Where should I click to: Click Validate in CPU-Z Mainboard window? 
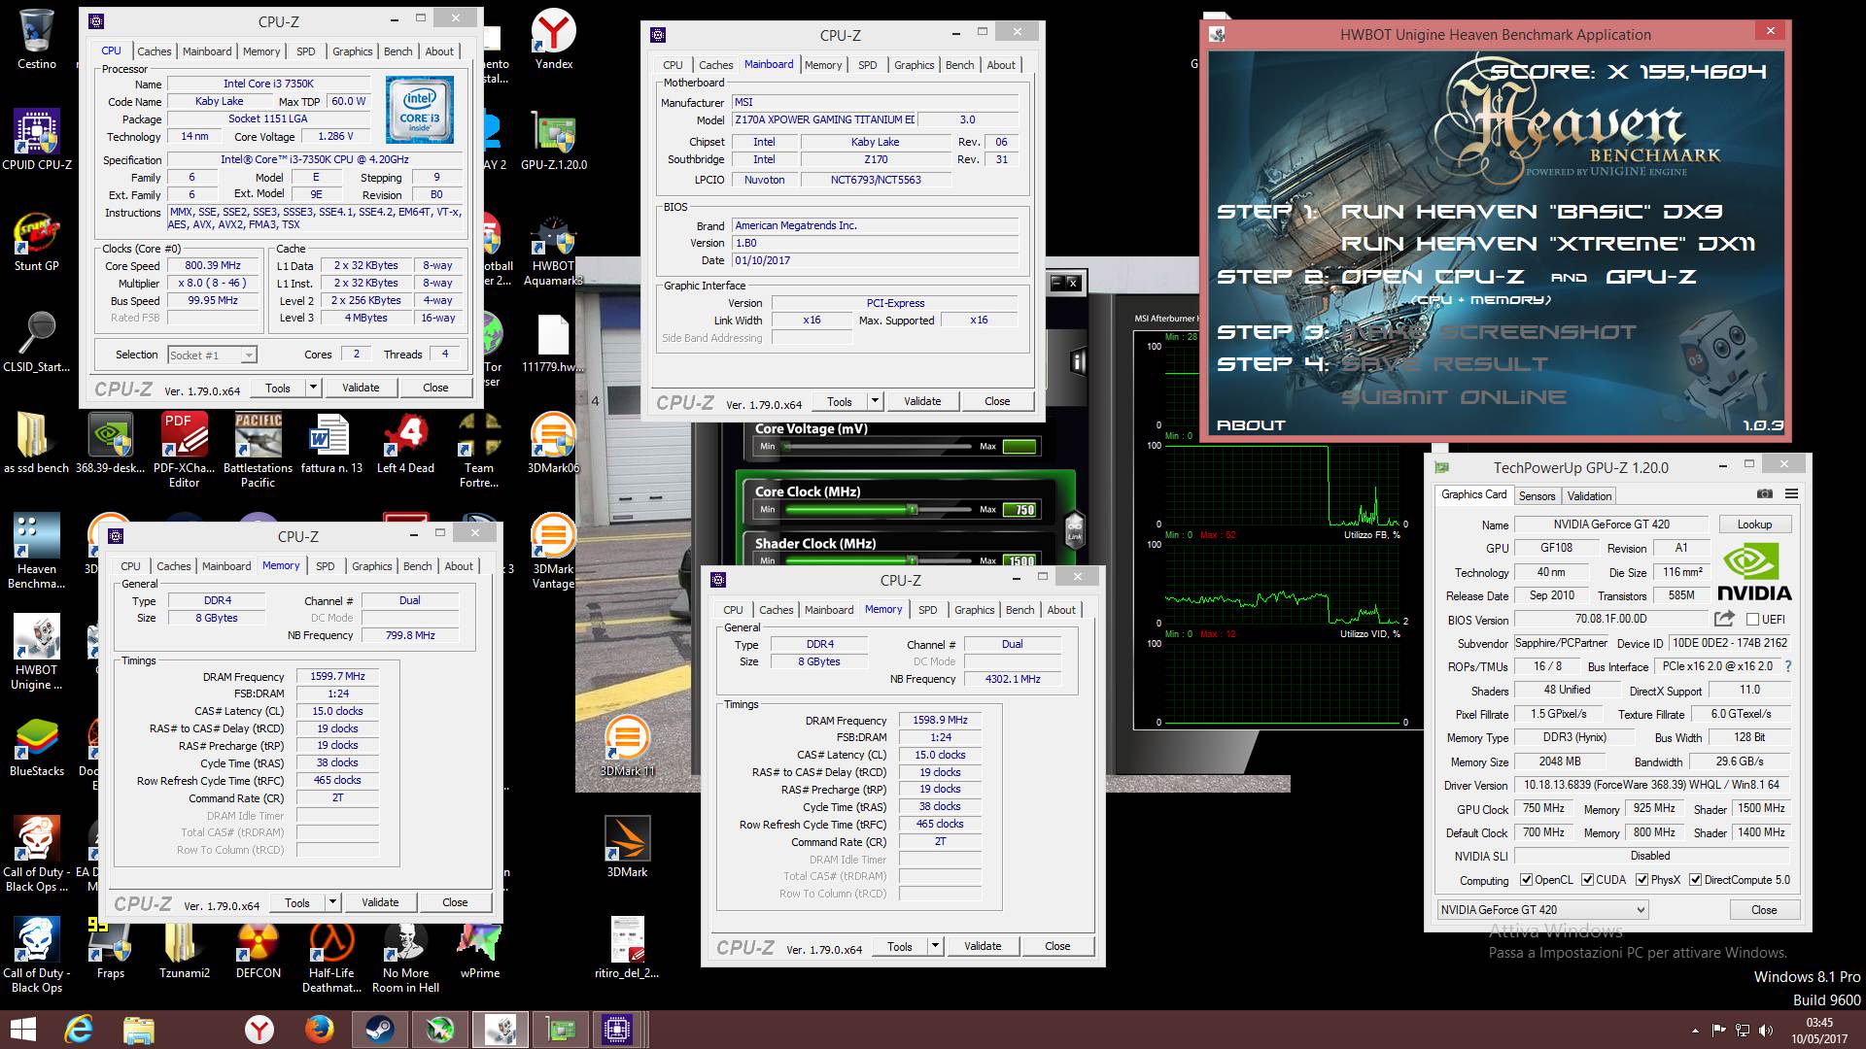point(922,401)
